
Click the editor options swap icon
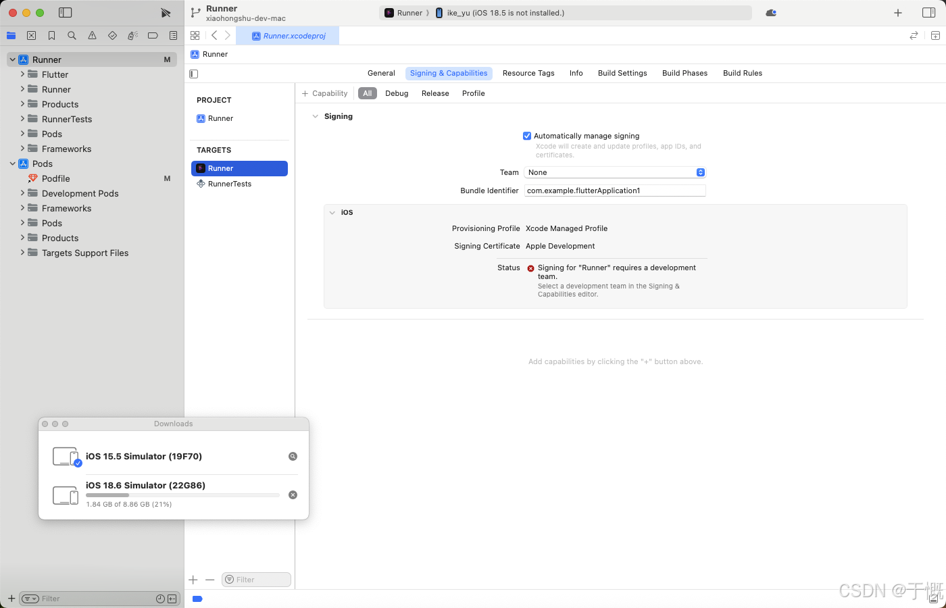click(x=914, y=36)
